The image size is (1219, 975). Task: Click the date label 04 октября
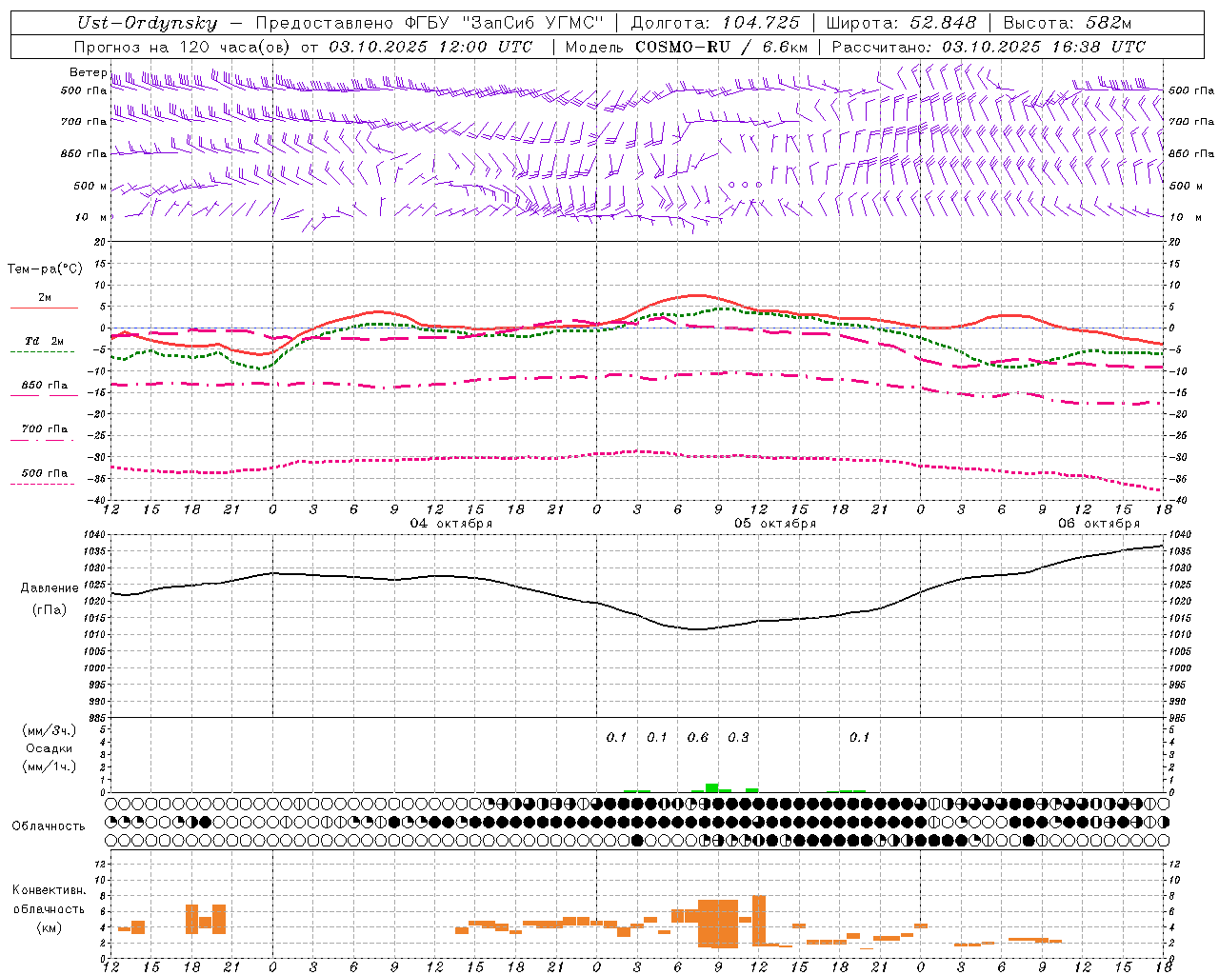[x=451, y=524]
